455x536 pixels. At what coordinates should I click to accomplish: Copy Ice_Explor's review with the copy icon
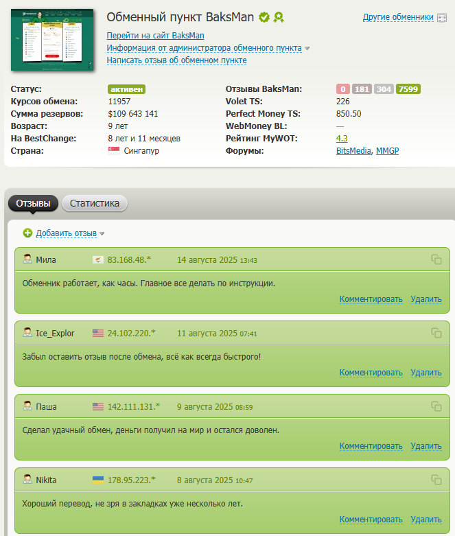[x=436, y=333]
